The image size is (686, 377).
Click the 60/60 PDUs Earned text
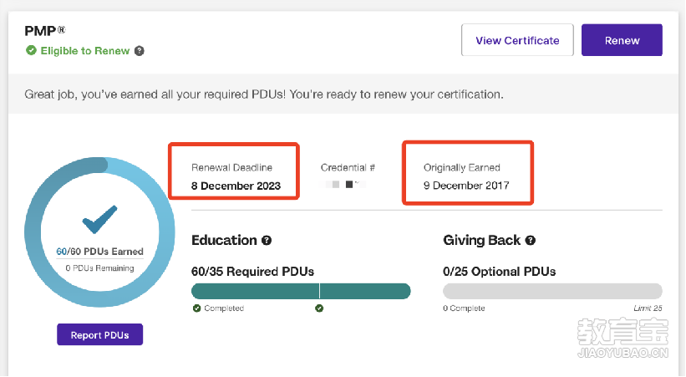pyautogui.click(x=99, y=252)
